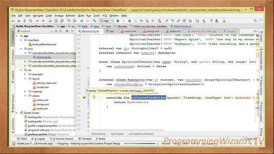274x154 pixels.
Task: Run the app with the green play icon
Action: [x=118, y=21]
